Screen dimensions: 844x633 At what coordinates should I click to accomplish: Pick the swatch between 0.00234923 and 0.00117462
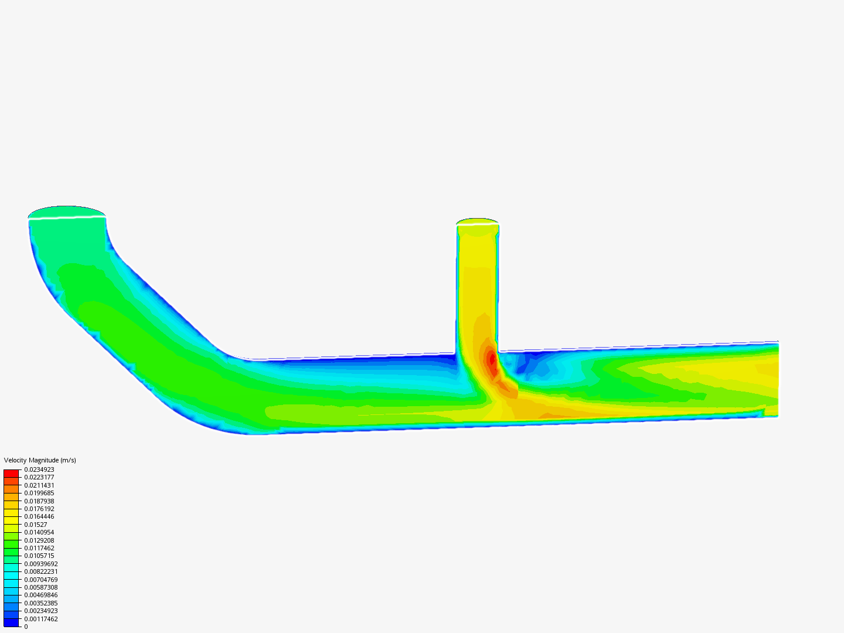tap(11, 615)
